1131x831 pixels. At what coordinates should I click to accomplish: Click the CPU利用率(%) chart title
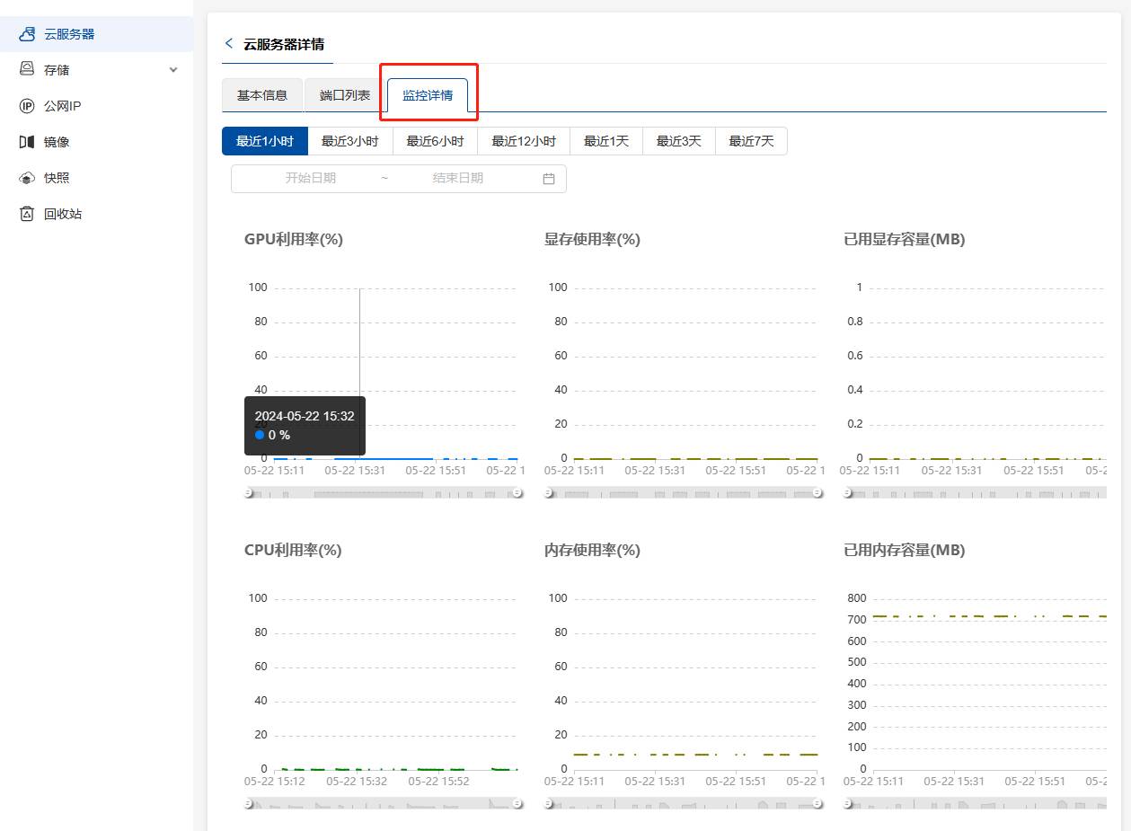tap(293, 550)
